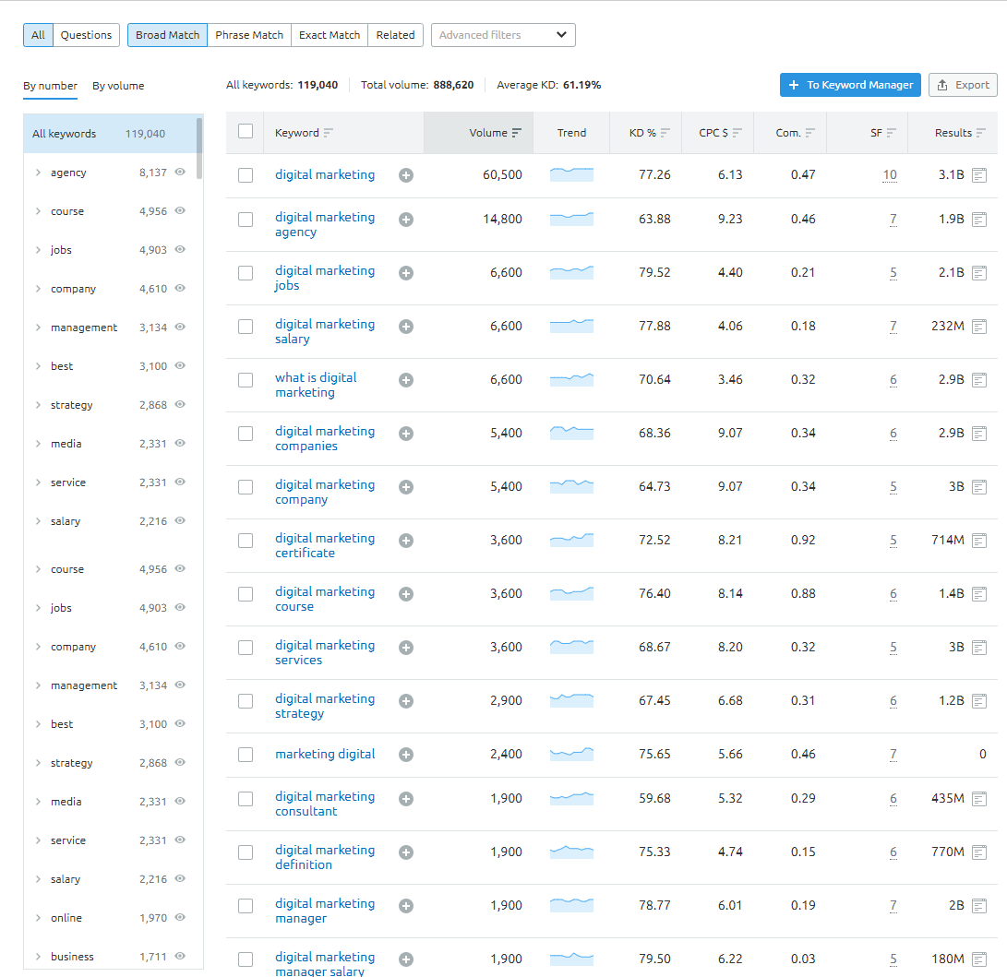Expand the agency group chevron

[x=38, y=173]
